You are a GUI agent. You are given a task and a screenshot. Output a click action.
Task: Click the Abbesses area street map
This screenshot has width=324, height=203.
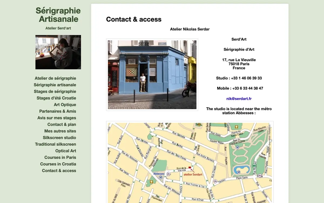190,163
